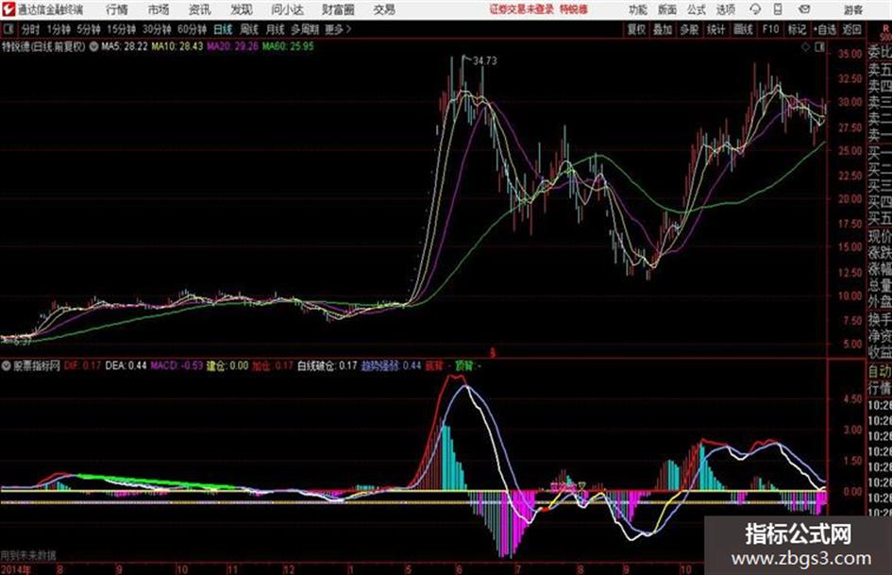Click the MA10: 28.43 label
Screen dimensions: 892x575
[177, 46]
